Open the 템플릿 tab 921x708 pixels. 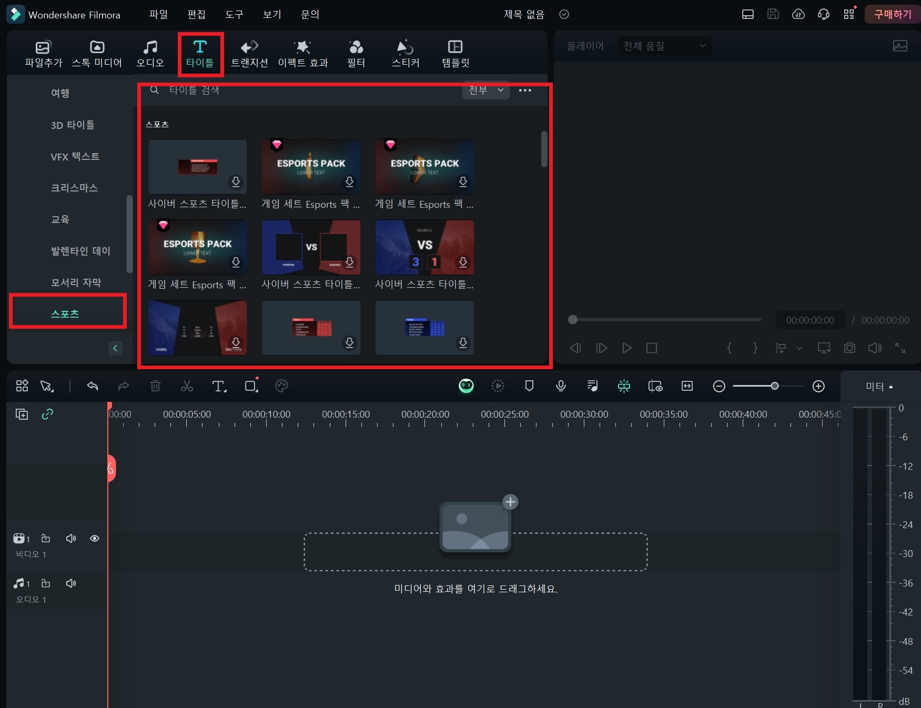(x=456, y=54)
